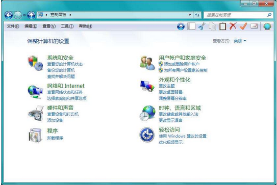Screen dimensions: 277x185
Task: Click 调整屏幕分辨率 link
Action: tap(172, 98)
